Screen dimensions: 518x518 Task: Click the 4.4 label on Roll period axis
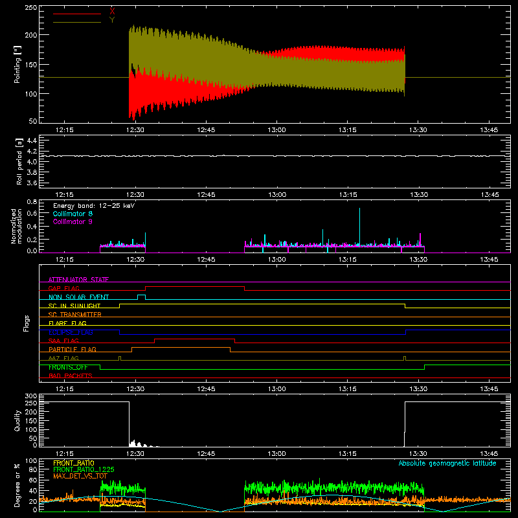(x=32, y=141)
